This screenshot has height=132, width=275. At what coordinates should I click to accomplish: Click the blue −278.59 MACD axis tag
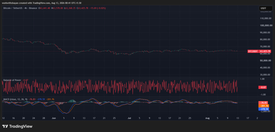264,109
